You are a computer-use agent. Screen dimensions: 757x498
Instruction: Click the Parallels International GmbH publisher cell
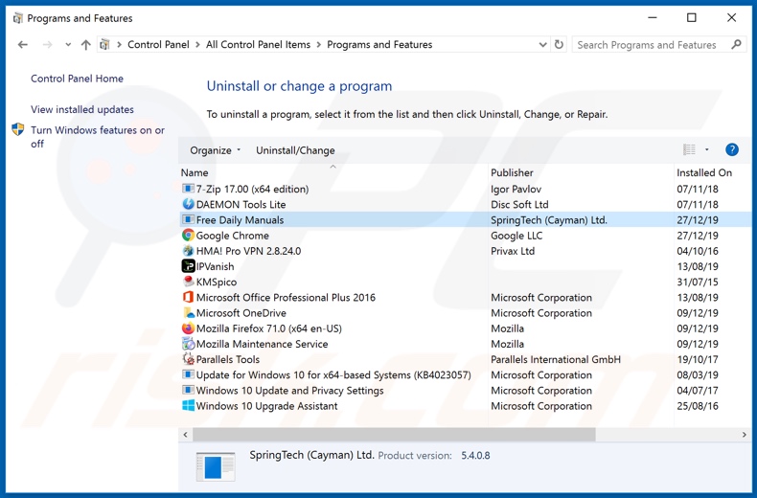(x=555, y=359)
